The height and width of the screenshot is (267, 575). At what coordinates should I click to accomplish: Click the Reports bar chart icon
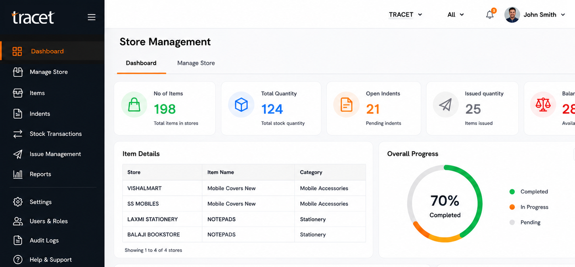click(18, 174)
